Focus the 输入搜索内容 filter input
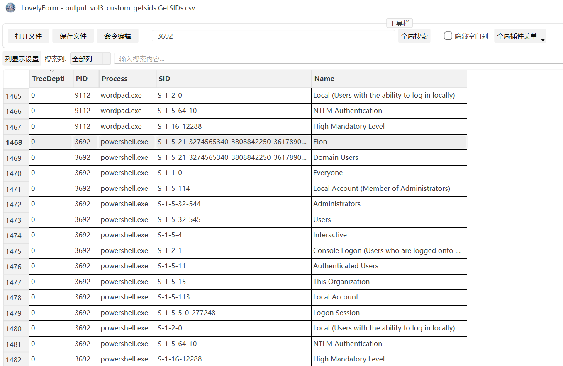 coord(339,59)
